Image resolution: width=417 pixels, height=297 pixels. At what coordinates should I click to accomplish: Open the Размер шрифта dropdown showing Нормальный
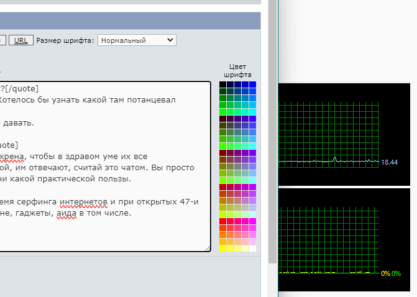click(137, 40)
